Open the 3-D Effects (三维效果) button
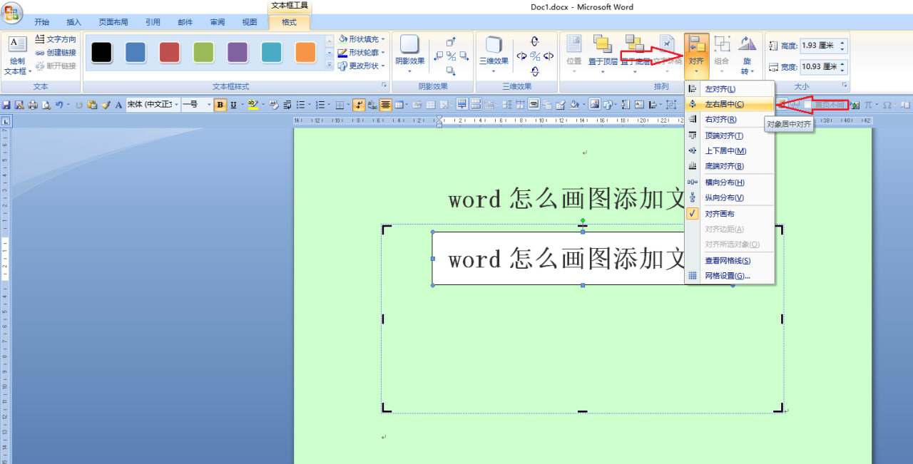 (x=494, y=55)
